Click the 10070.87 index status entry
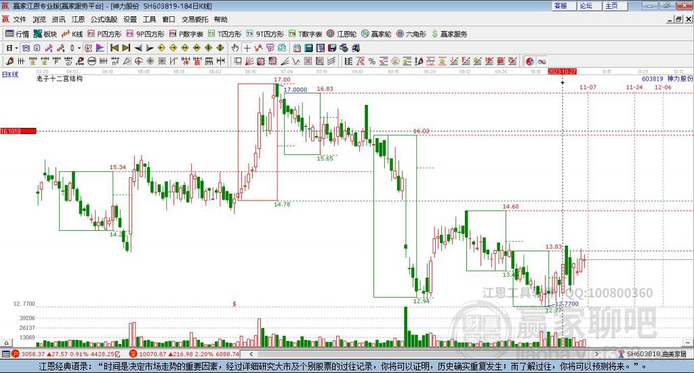 point(184,354)
